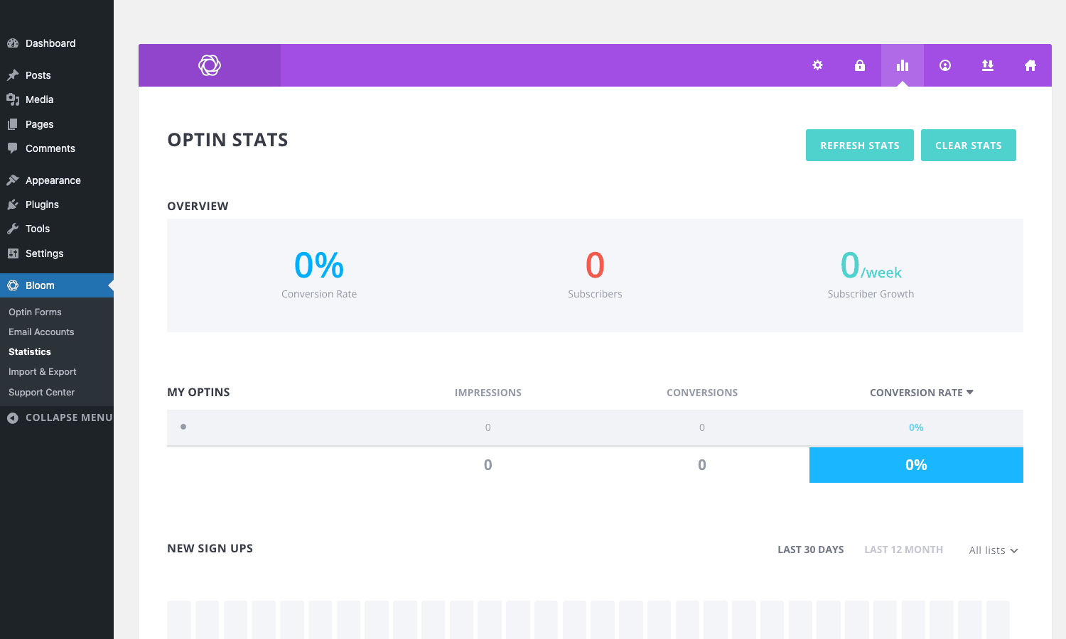Click COLLAPSE MENU label
Screen dimensions: 1066x639
click(x=69, y=417)
